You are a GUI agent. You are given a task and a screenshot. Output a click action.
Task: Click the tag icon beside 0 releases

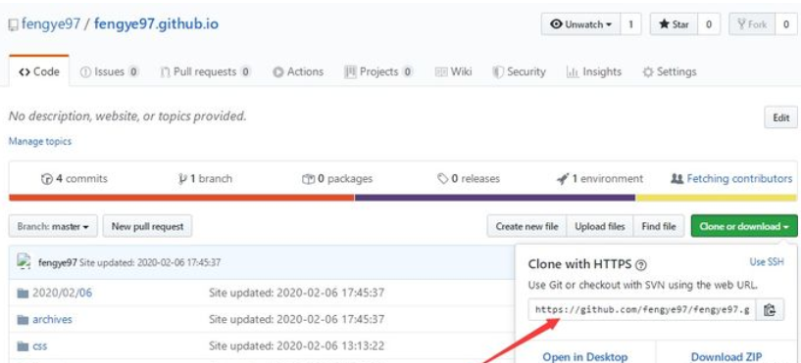tap(443, 179)
